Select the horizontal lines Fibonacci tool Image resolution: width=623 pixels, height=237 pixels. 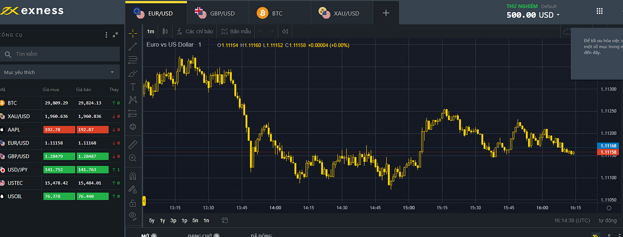pyautogui.click(x=133, y=60)
